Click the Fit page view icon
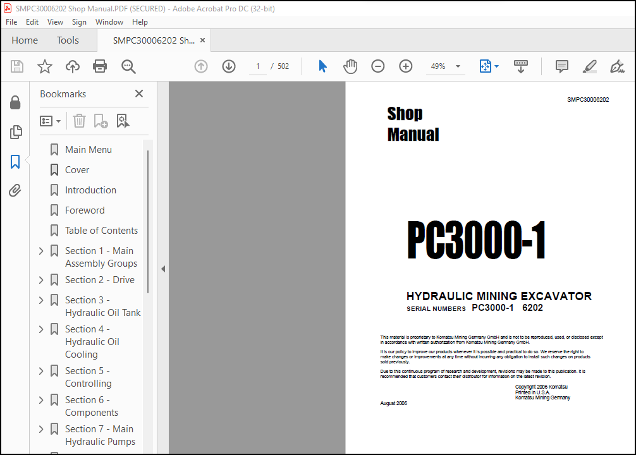Viewport: 636px width, 455px height. point(485,66)
